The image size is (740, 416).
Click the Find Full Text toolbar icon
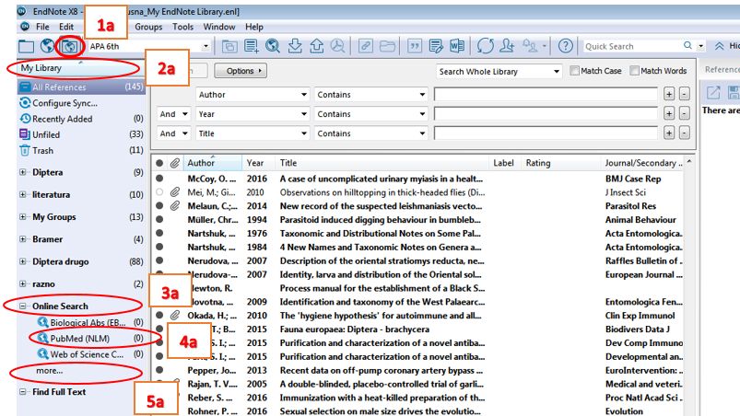(x=337, y=46)
